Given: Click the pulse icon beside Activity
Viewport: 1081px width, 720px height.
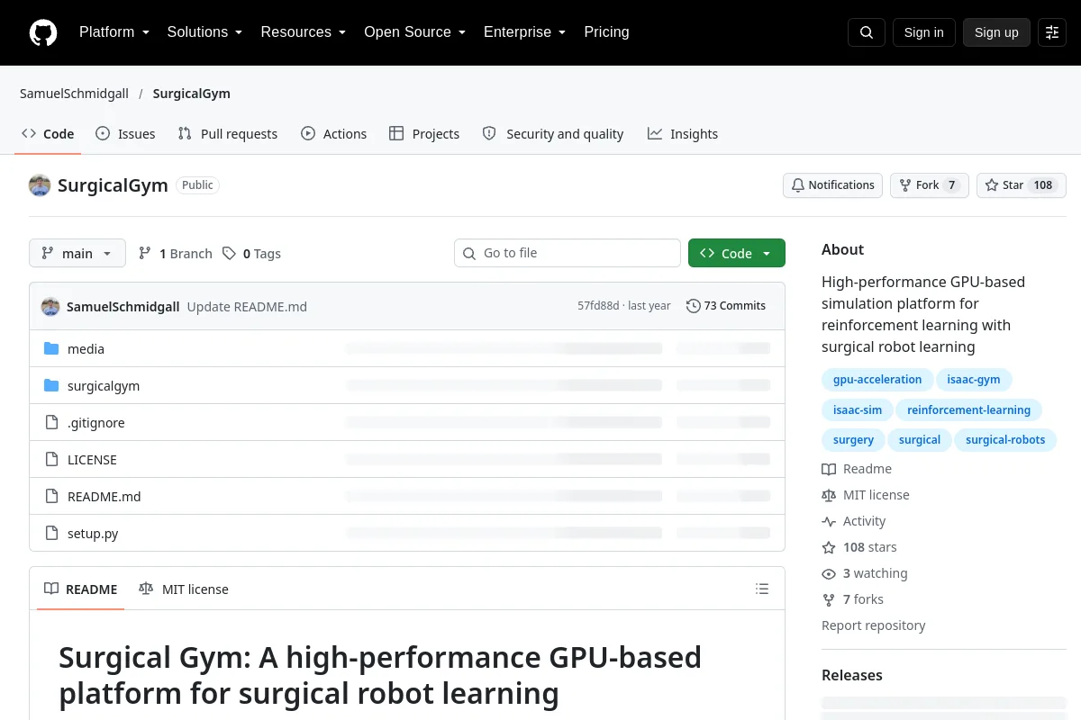Looking at the screenshot, I should pyautogui.click(x=829, y=521).
